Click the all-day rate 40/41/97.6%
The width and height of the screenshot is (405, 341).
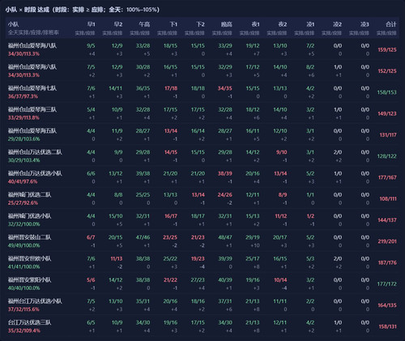(x=23, y=181)
